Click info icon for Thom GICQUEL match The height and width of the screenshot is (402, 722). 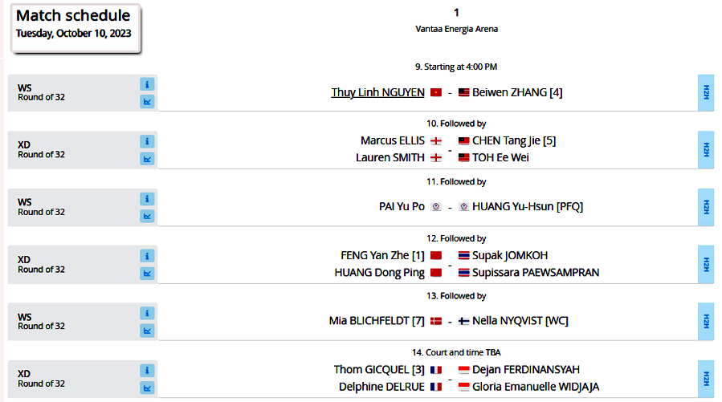(147, 371)
